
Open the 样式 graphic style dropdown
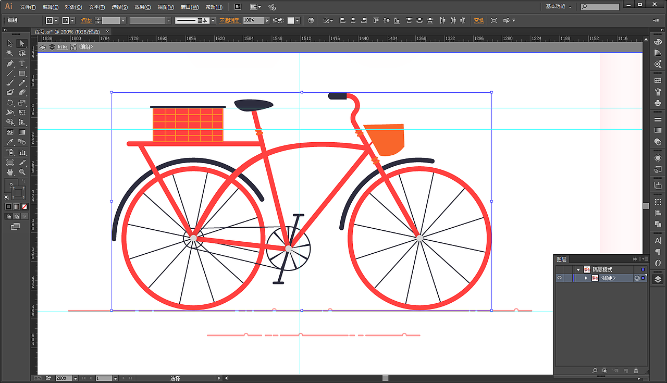(298, 20)
